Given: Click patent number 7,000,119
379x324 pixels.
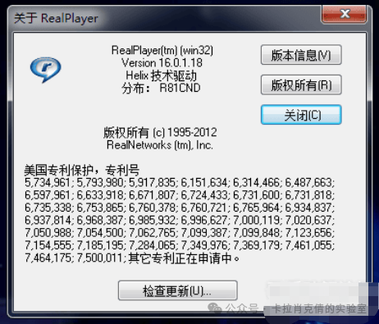Looking at the screenshot, I should click(x=256, y=220).
